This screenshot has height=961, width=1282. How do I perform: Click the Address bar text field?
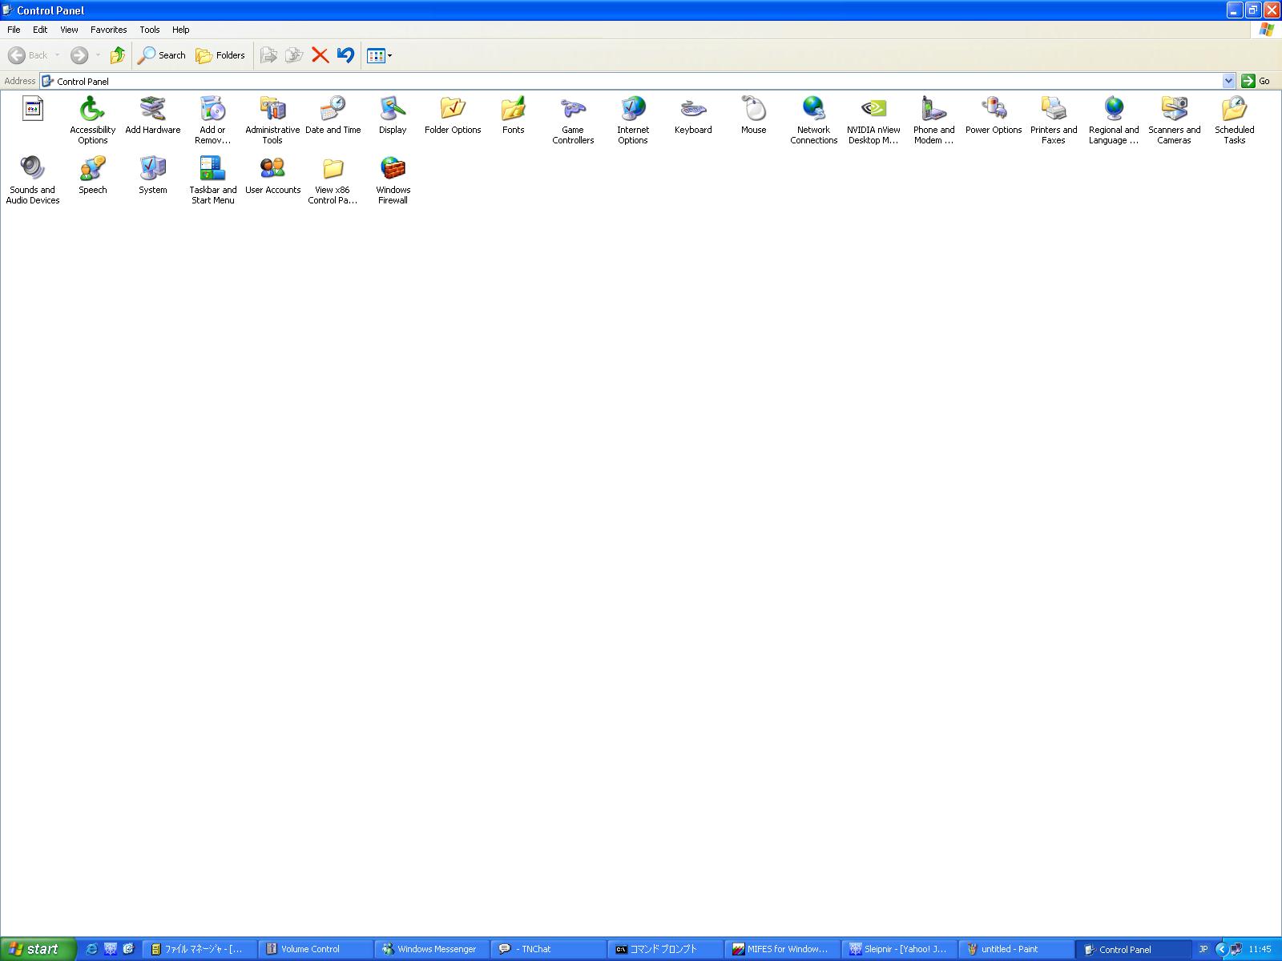(625, 81)
